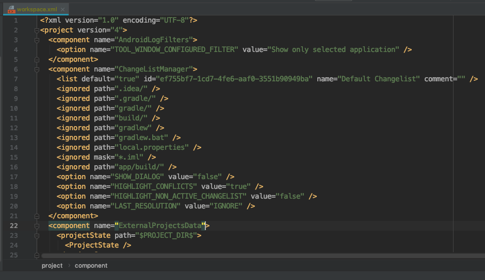Click "Show only selected application" value
Image resolution: width=485 pixels, height=280 pixels.
tap(333, 50)
